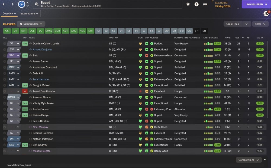Image resolution: width=271 pixels, height=168 pixels.
Task: Open Jack Harrison's player profile
Action: (41, 79)
